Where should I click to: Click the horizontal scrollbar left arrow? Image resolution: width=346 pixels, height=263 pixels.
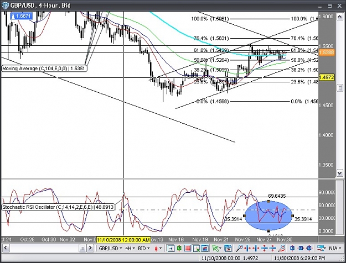click(6, 248)
